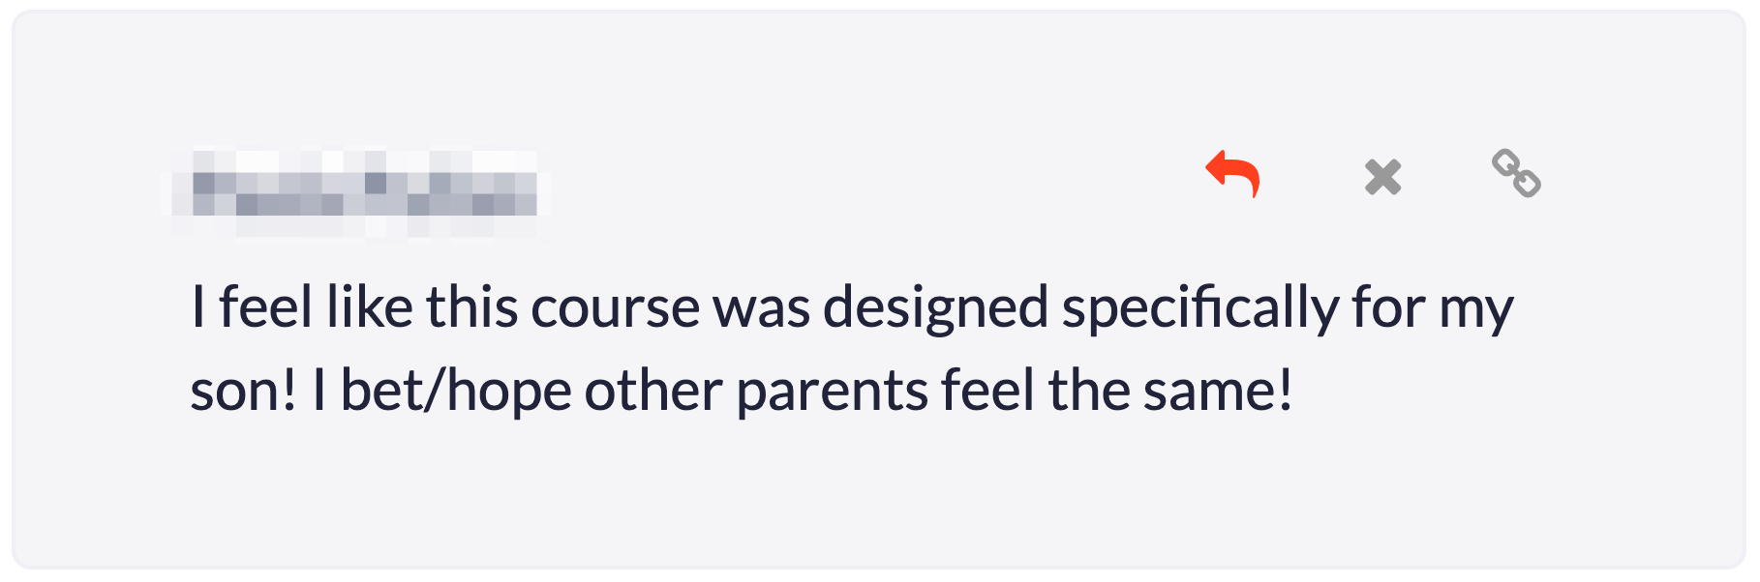Click the word "other" in the second line
The width and height of the screenshot is (1760, 582).
pos(653,392)
